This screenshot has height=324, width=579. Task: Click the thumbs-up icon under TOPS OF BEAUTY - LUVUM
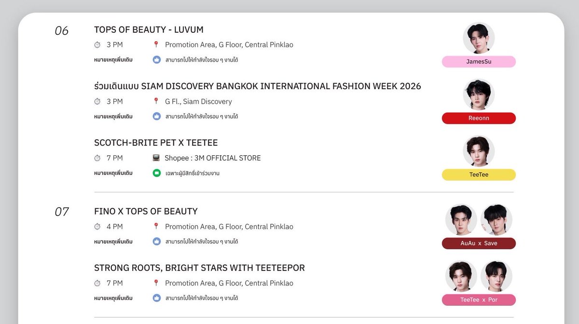tap(156, 60)
